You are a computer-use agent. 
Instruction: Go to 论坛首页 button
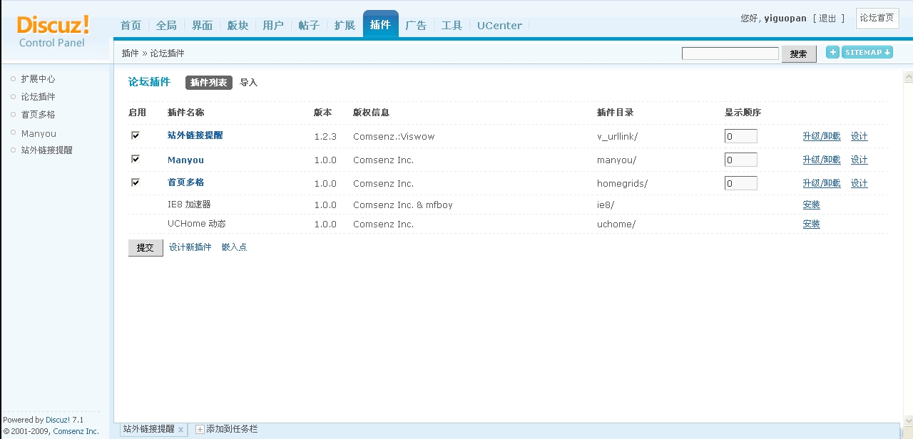click(x=877, y=18)
